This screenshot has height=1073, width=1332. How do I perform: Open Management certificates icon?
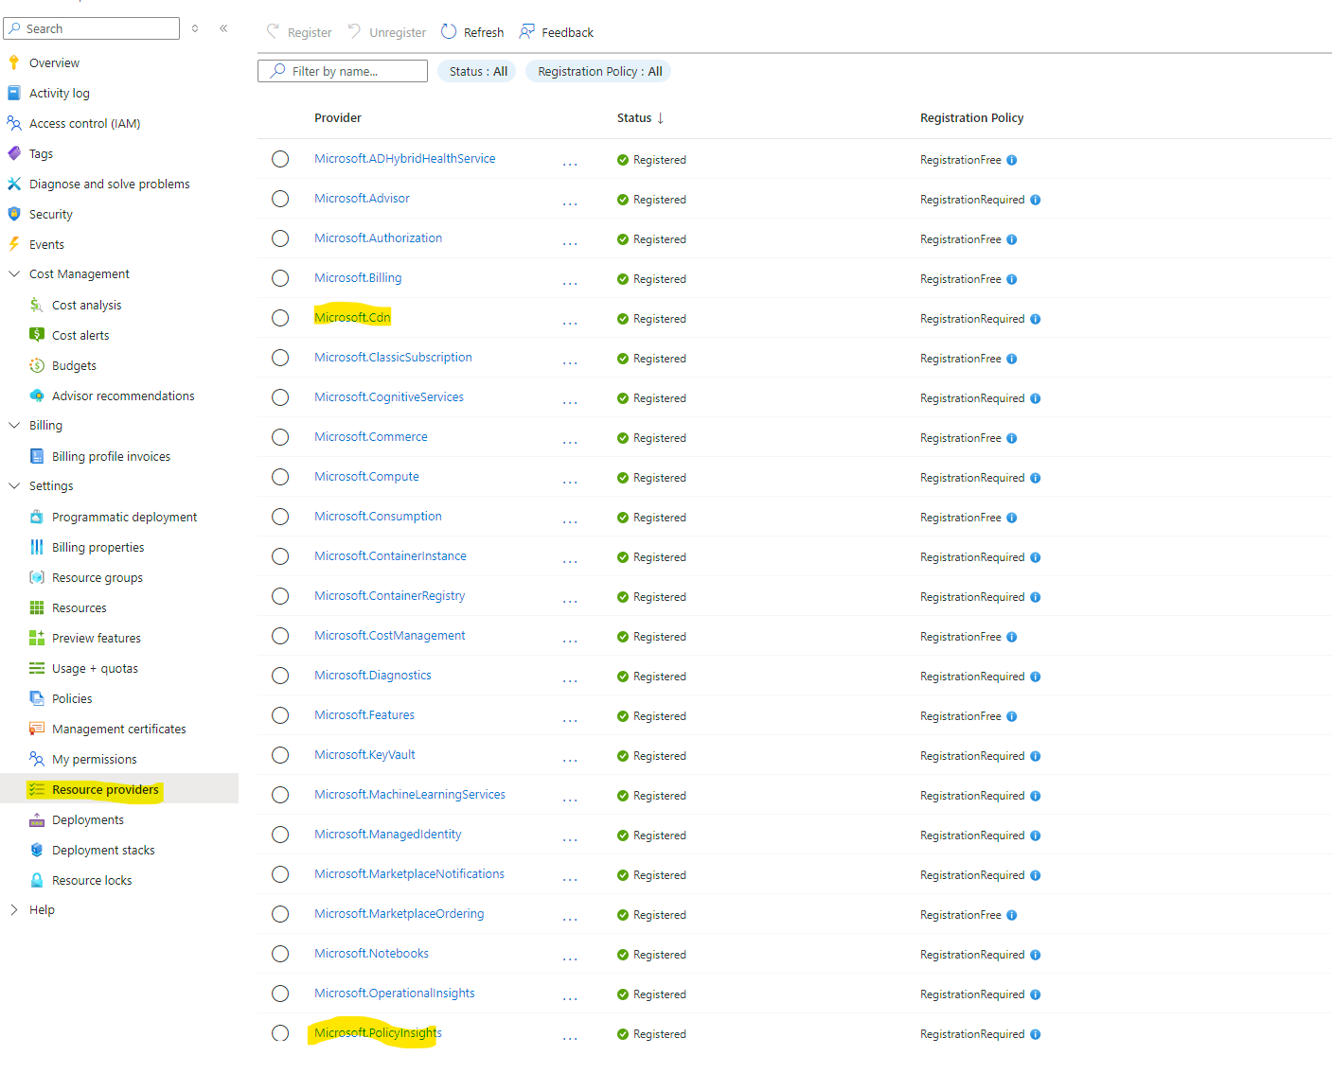tap(37, 729)
